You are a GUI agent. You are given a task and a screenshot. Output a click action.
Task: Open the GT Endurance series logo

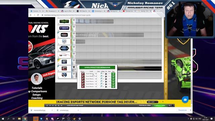64,28
